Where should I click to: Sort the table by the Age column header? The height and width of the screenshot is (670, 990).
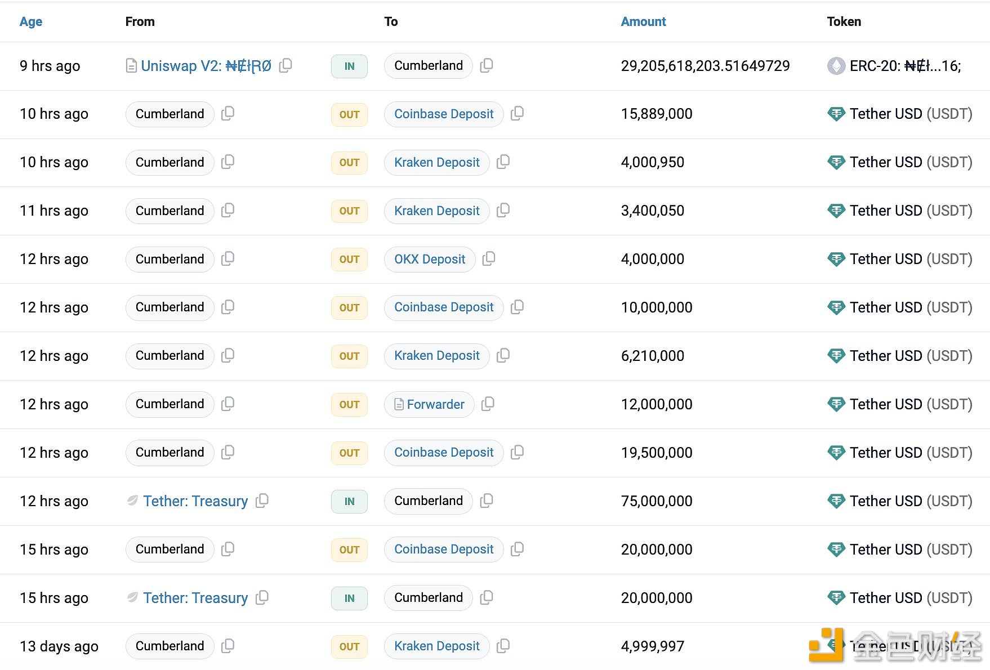(31, 21)
